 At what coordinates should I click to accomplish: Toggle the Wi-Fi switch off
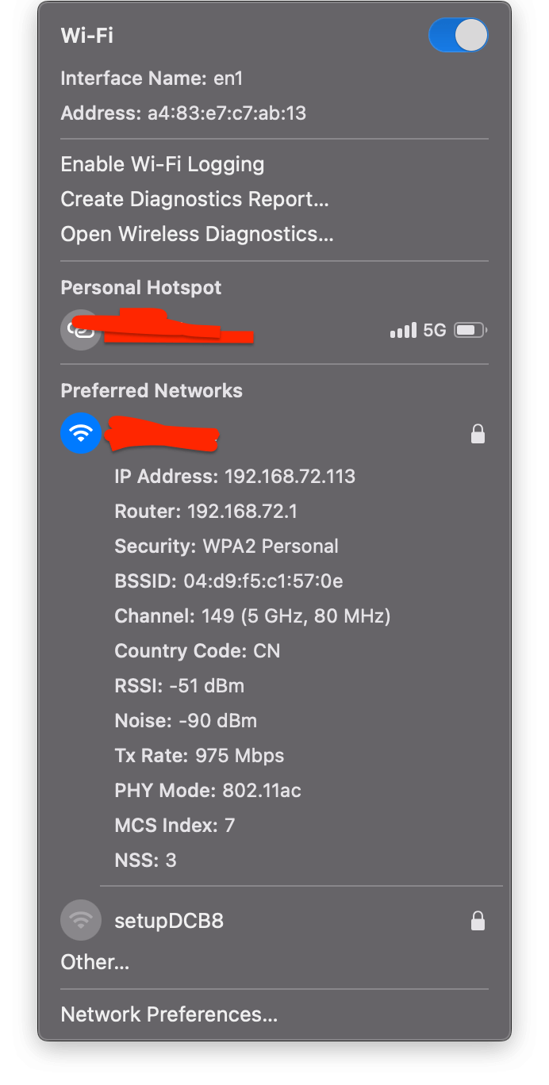coord(458,36)
